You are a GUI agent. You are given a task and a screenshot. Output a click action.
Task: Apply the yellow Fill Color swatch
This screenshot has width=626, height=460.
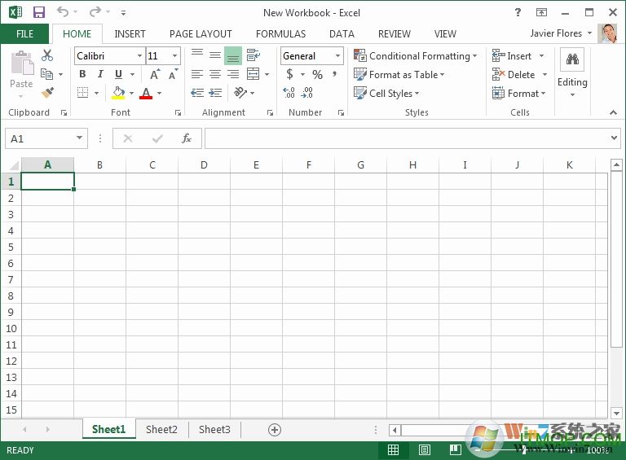119,93
